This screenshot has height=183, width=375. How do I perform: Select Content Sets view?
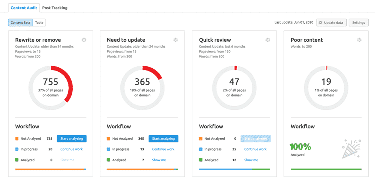[21, 23]
